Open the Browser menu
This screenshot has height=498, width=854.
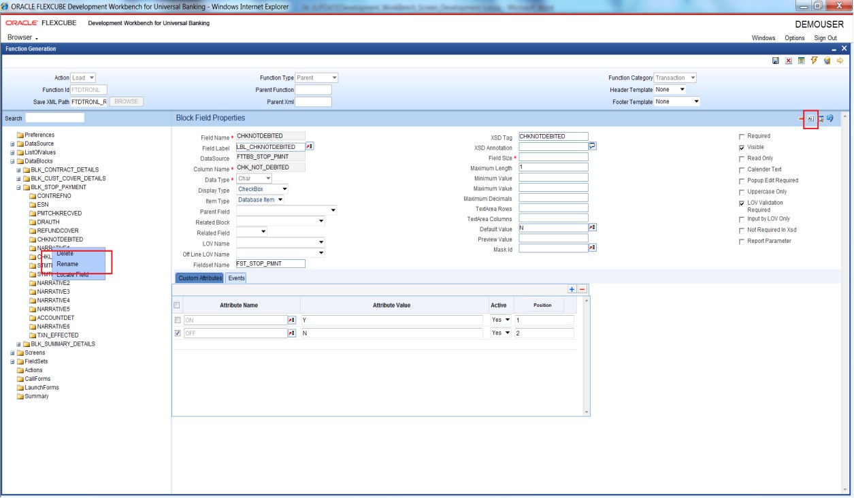(22, 37)
